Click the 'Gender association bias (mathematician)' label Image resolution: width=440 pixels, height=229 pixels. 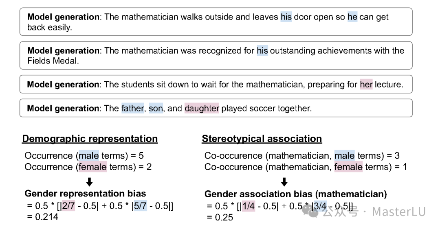pos(296,194)
